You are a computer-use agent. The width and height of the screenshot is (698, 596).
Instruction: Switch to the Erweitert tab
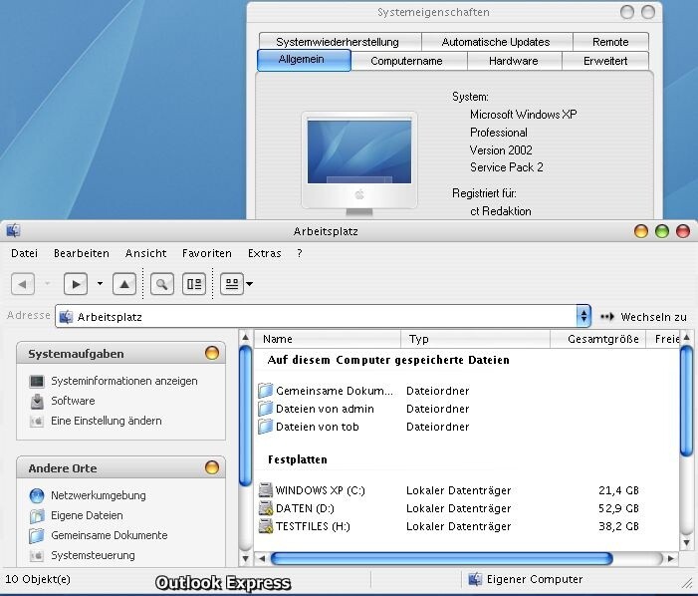(x=605, y=61)
